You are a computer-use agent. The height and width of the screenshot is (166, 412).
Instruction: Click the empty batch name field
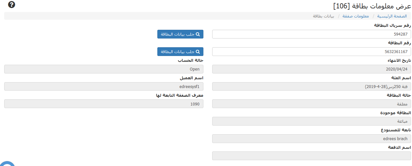click(x=311, y=156)
